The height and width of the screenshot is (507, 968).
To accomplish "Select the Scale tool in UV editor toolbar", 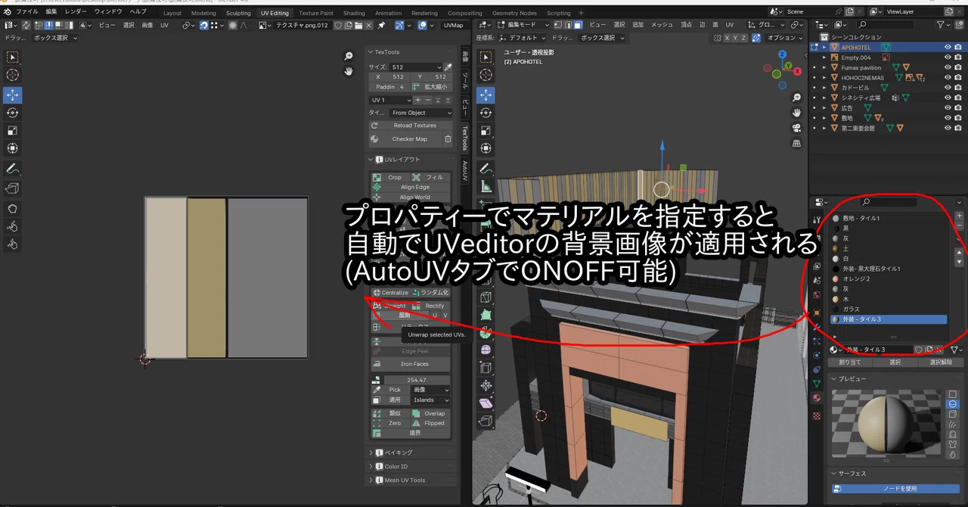I will [x=12, y=131].
